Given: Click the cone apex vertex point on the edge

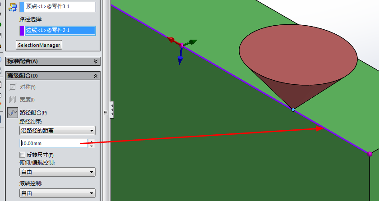Looking at the screenshot, I should (293, 110).
